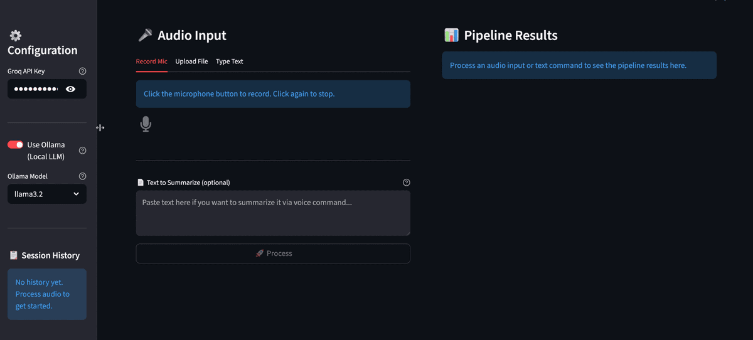Click the Pipeline Results heading
The height and width of the screenshot is (340, 753).
[x=511, y=35]
